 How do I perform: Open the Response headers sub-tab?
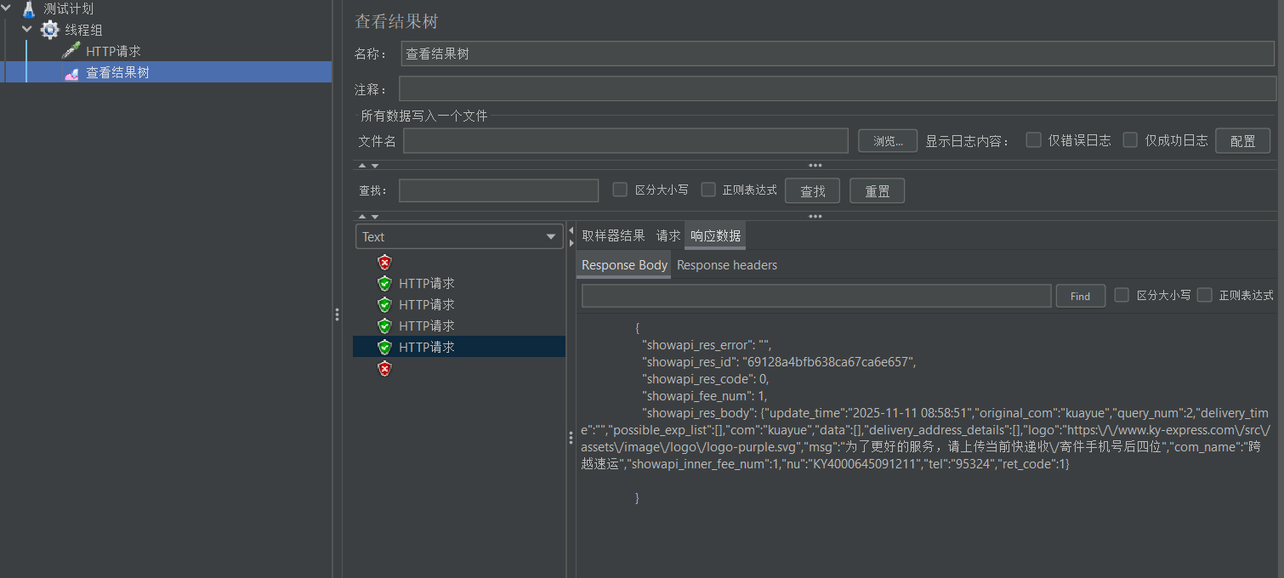(x=727, y=265)
